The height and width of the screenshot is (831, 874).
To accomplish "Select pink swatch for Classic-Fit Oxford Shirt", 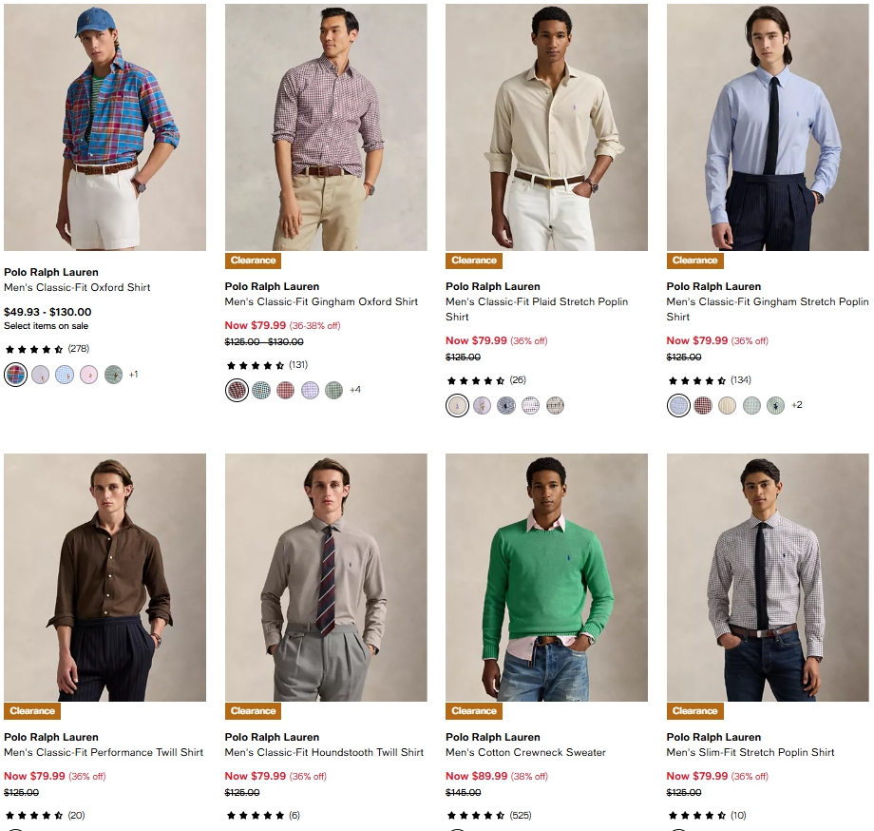I will (x=89, y=374).
